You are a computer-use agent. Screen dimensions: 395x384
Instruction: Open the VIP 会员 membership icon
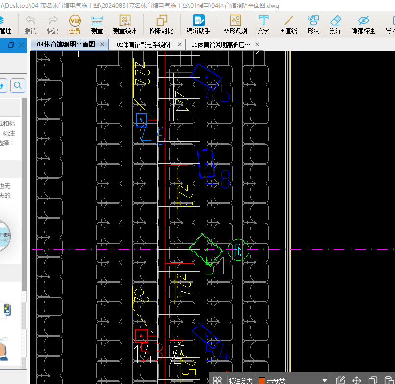75,25
